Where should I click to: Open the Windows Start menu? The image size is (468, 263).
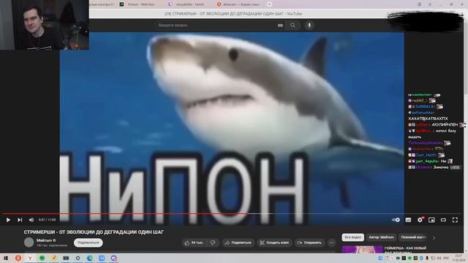[6, 258]
